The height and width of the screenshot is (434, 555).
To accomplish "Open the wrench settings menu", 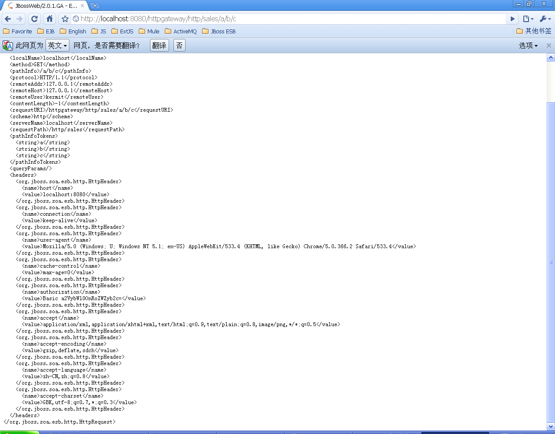I will point(545,19).
